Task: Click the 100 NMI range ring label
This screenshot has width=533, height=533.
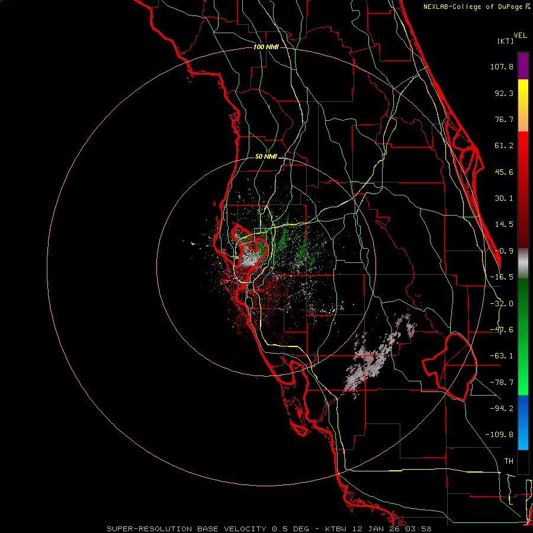Action: (266, 47)
